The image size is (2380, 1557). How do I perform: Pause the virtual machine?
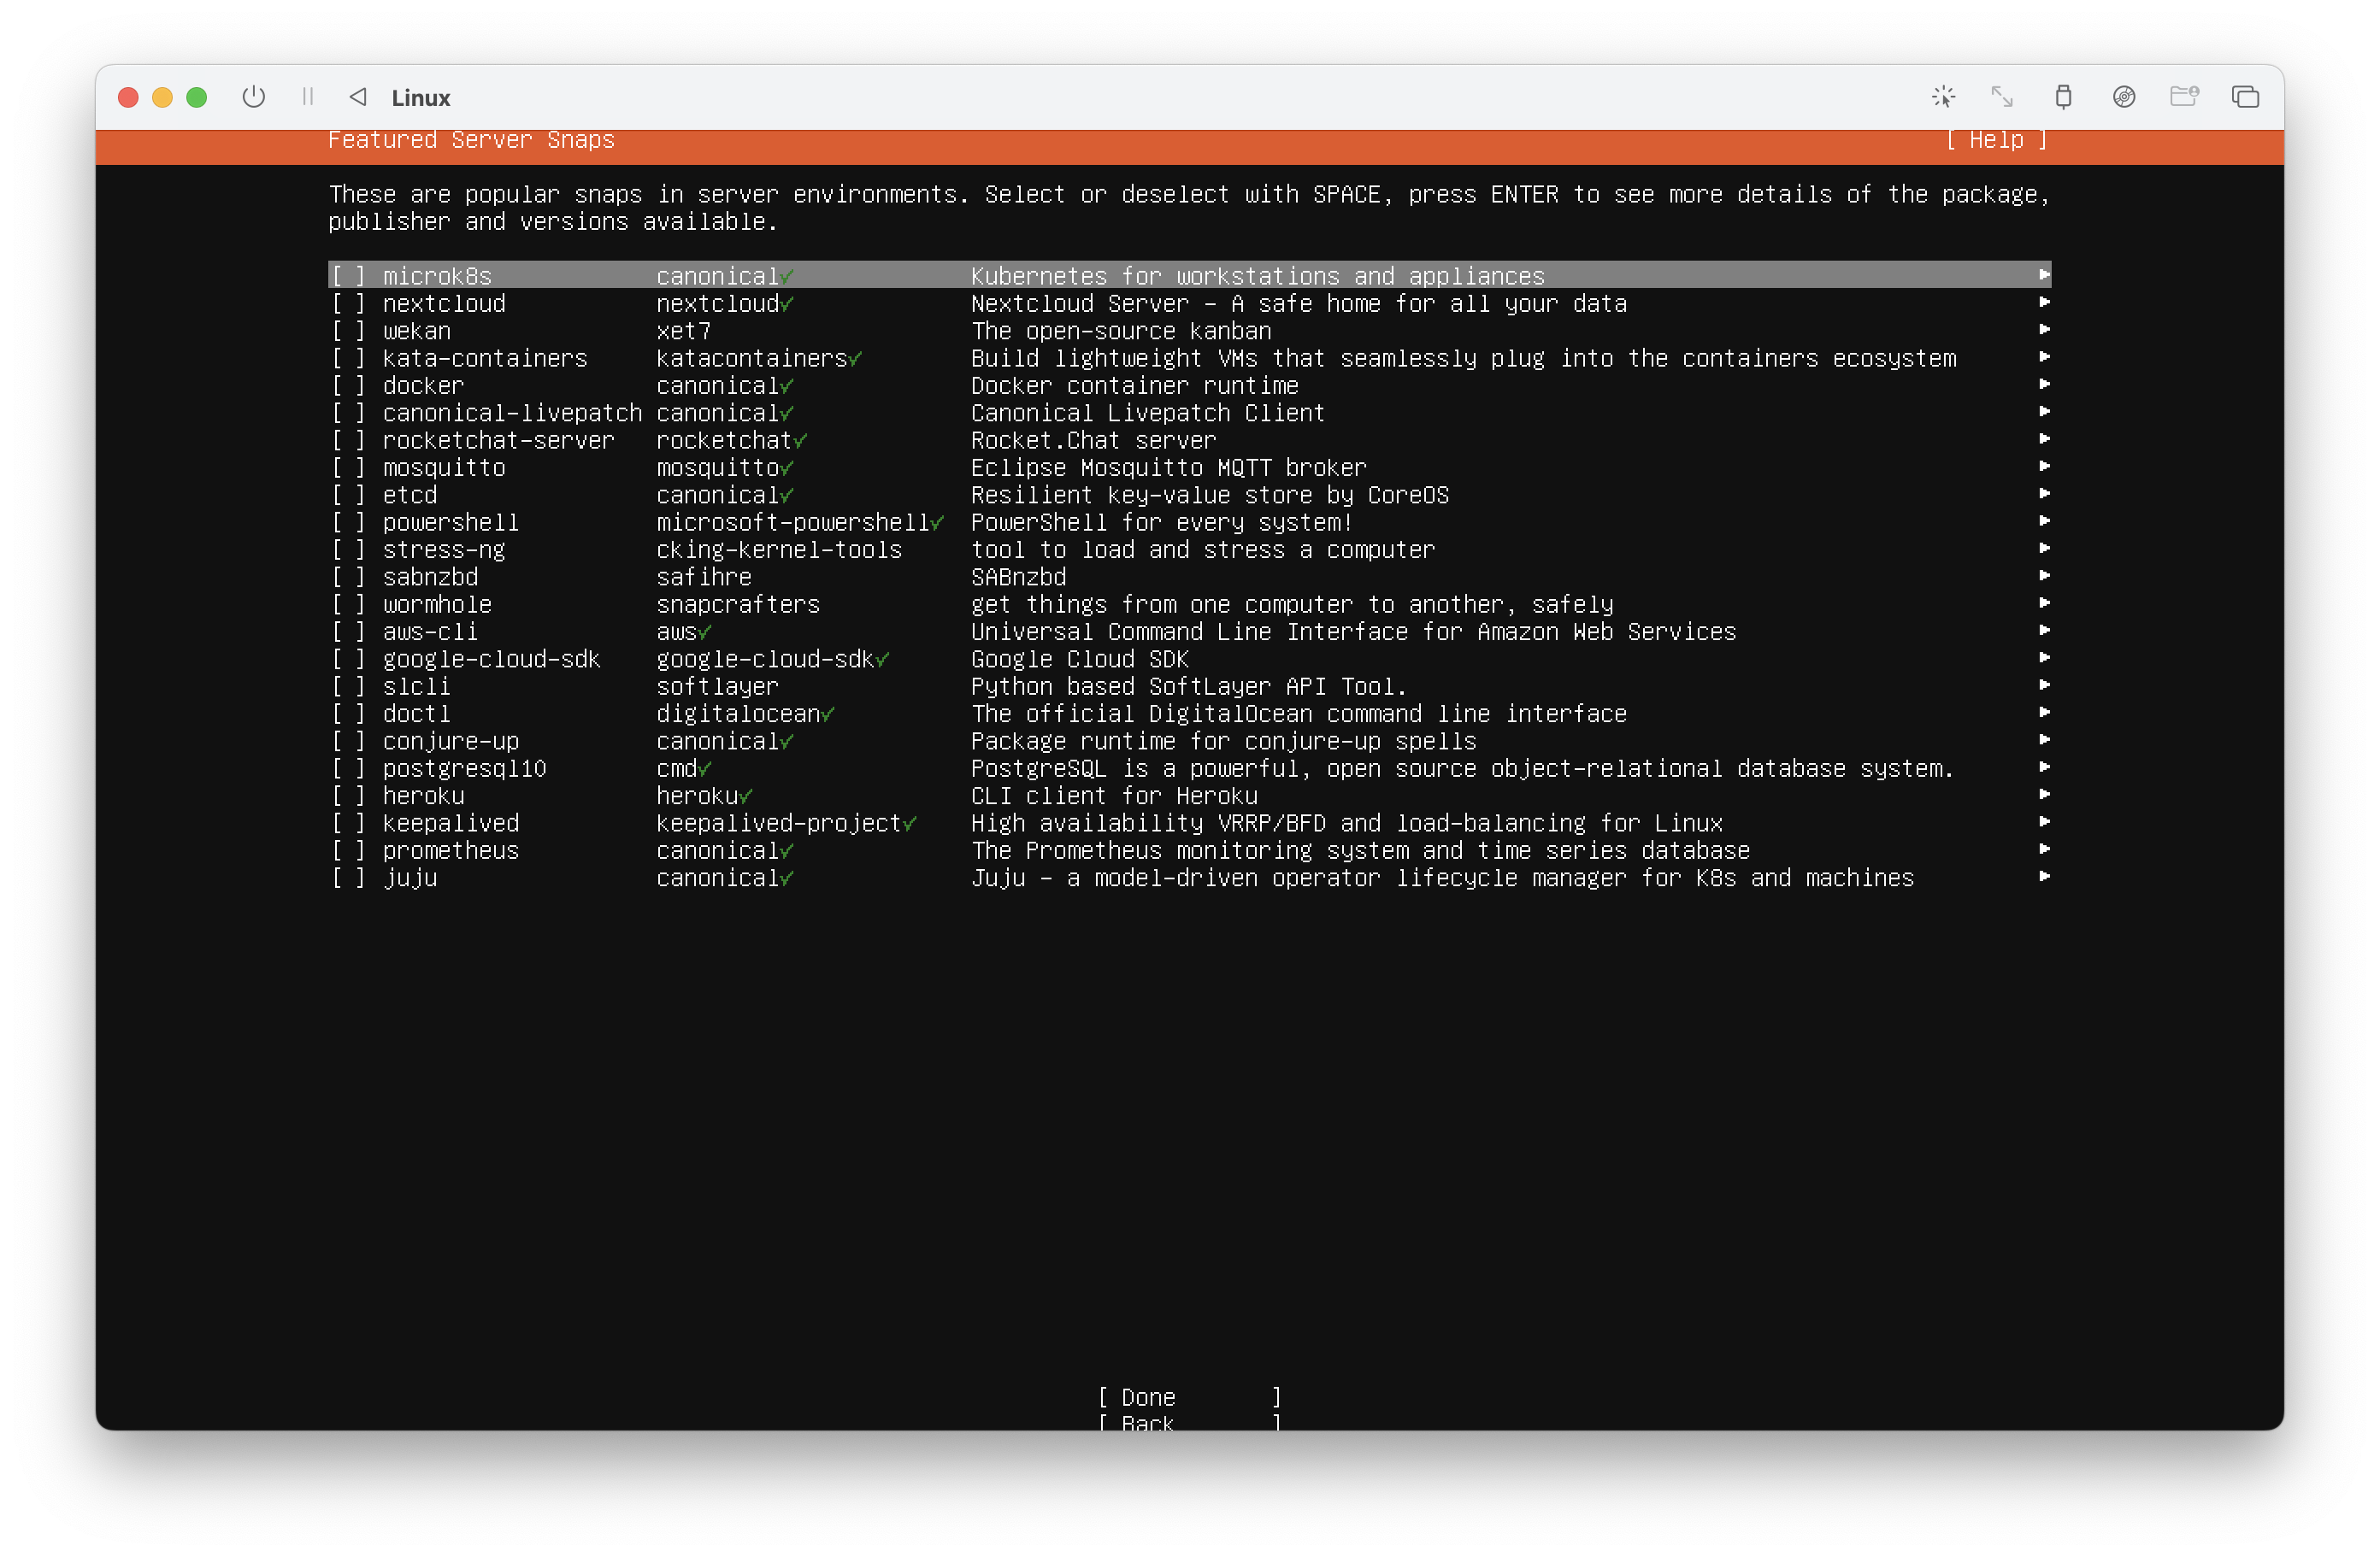pyautogui.click(x=308, y=97)
